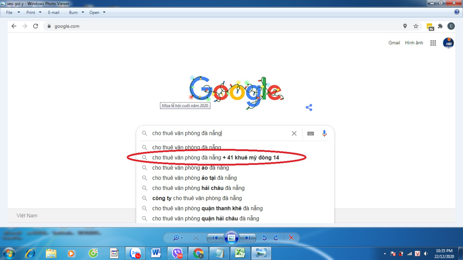
Task: Select suggestion cho thuê văn phòng ảo đà nẵng
Action: click(235, 168)
